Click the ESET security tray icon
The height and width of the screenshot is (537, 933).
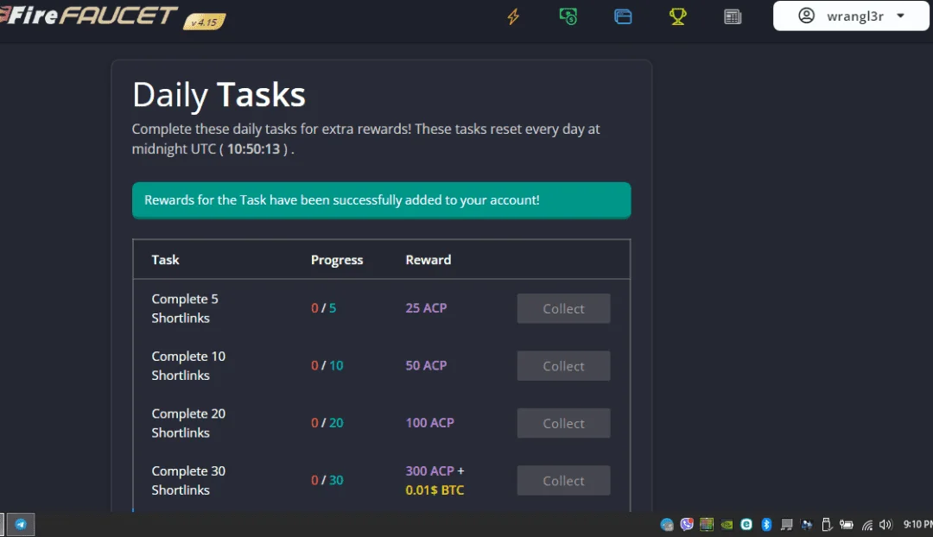point(746,524)
